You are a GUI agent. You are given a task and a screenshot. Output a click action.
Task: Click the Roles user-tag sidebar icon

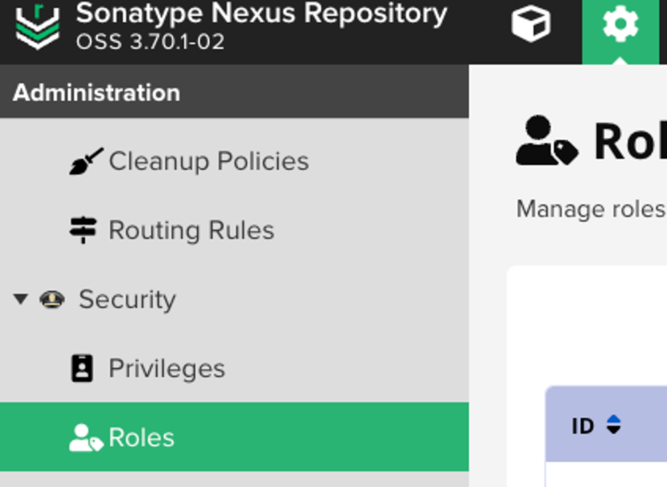(x=85, y=438)
